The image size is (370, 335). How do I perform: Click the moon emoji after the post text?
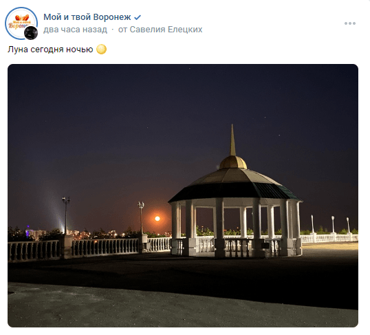coord(102,50)
